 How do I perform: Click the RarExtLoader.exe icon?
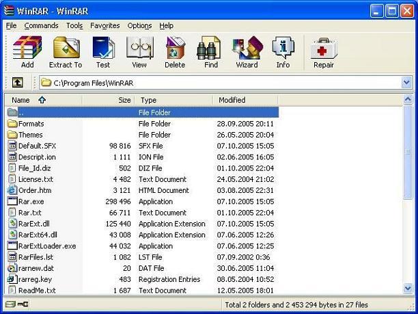(x=12, y=246)
